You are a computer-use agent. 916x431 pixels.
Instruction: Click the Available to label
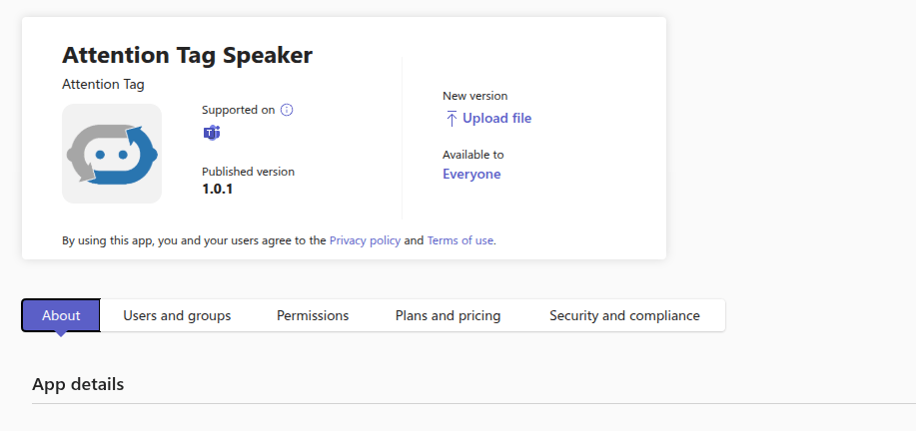click(x=472, y=155)
